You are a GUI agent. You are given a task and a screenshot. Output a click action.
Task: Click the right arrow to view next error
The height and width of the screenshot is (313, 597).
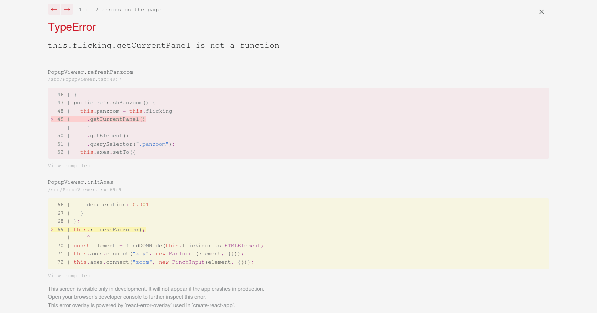click(67, 9)
